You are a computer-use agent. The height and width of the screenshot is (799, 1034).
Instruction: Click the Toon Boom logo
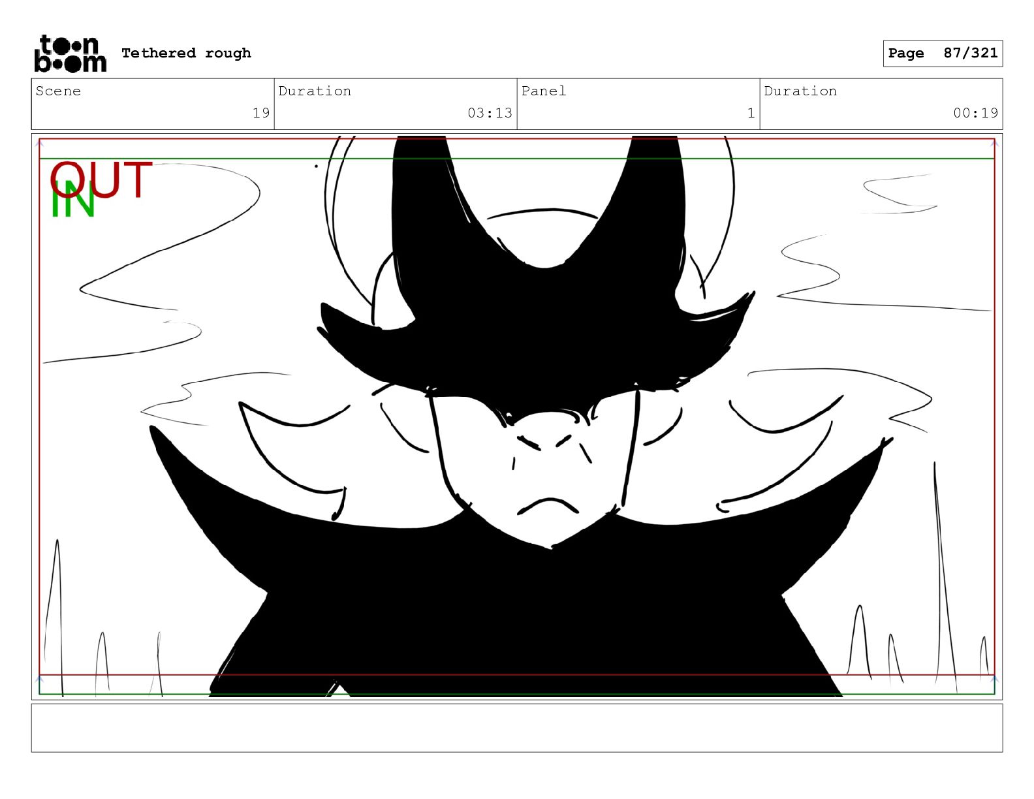(70, 54)
